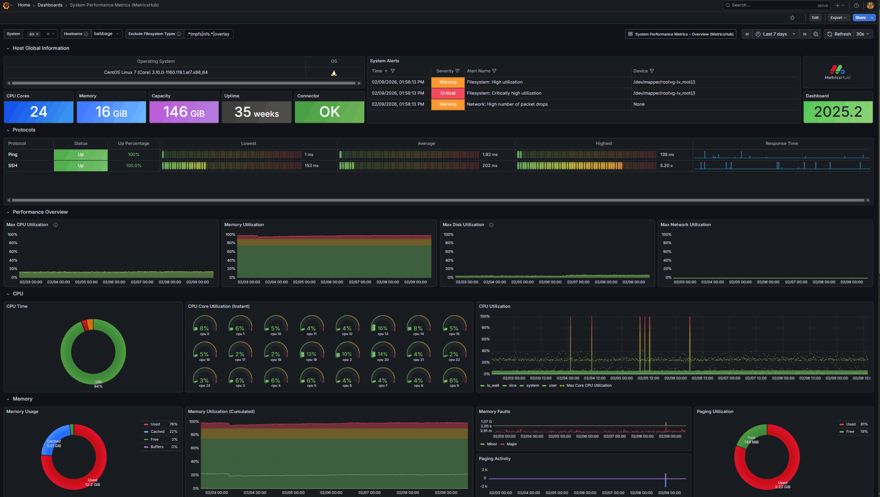Click the info icon on Max CPU Utilization
The width and height of the screenshot is (880, 497).
pyautogui.click(x=55, y=225)
